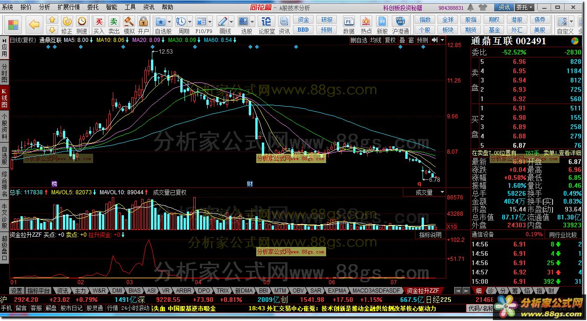Click the 12.53 high price label

tap(165, 52)
